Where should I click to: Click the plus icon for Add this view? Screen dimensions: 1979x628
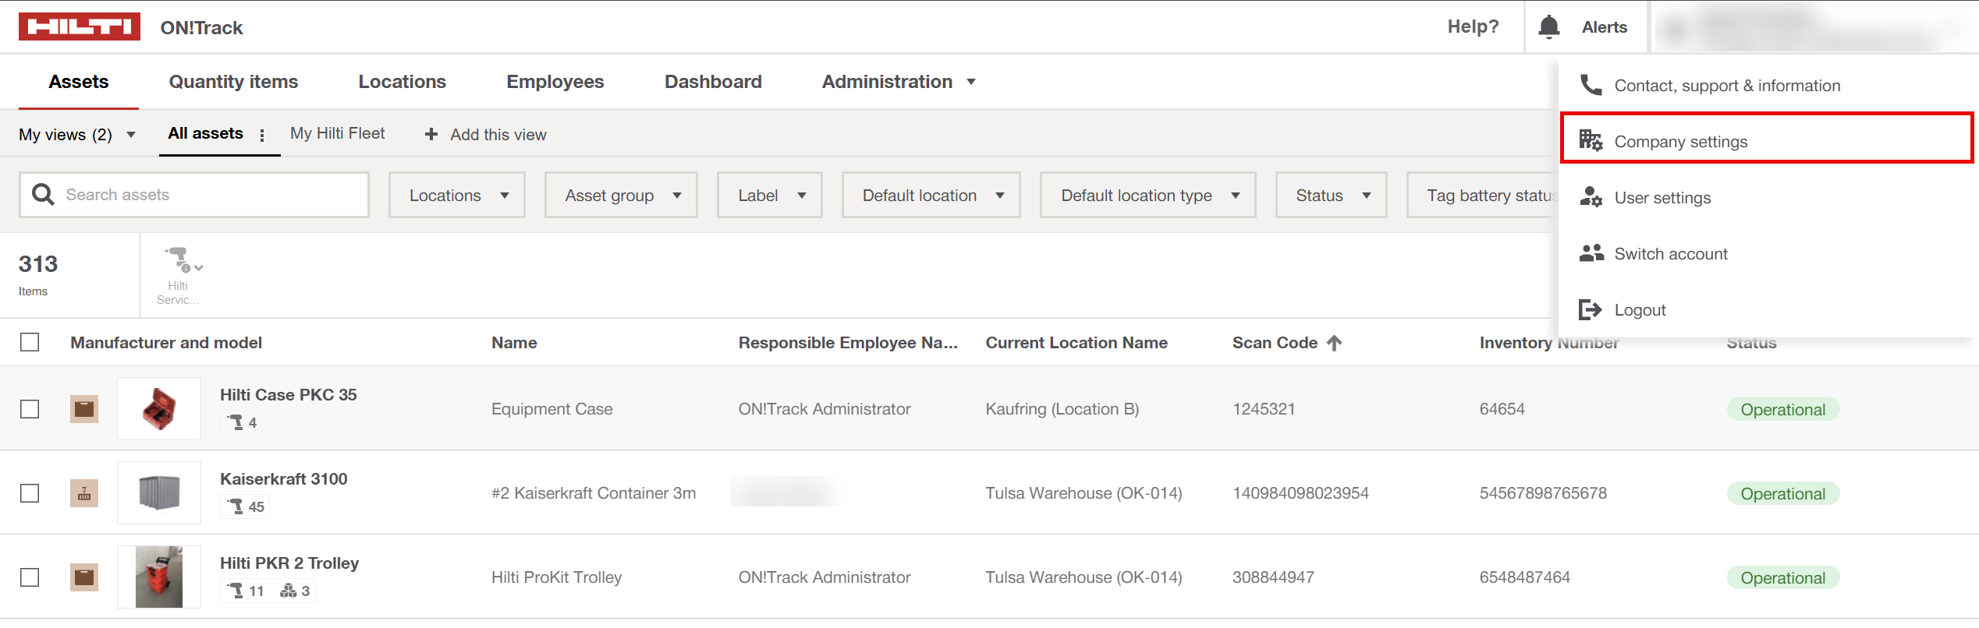[431, 135]
